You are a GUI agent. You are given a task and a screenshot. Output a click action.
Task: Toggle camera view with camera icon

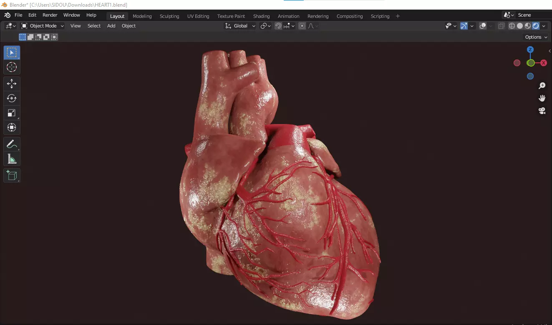tap(542, 111)
